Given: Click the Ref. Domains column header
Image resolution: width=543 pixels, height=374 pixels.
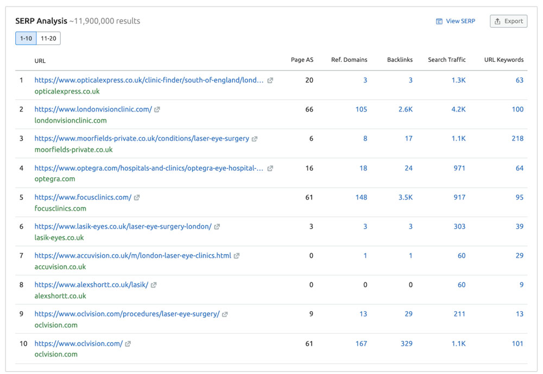Looking at the screenshot, I should point(349,60).
